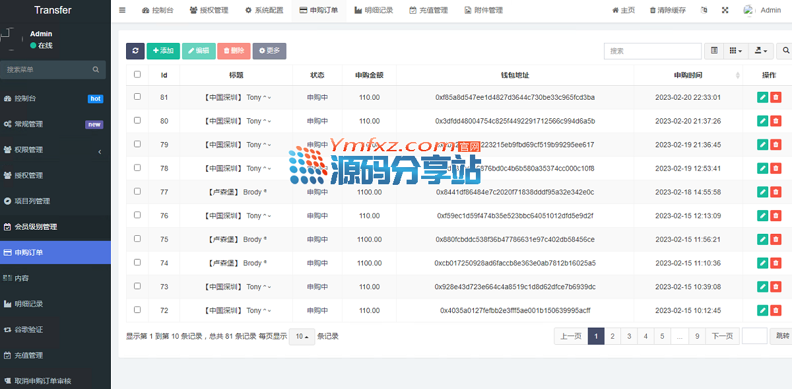This screenshot has height=389, width=792.
Task: Click the refresh table icon button
Action: (x=135, y=51)
